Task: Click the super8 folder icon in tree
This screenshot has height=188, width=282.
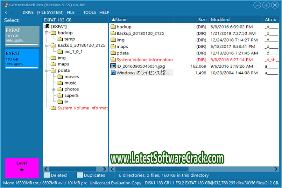Action: 60,95
